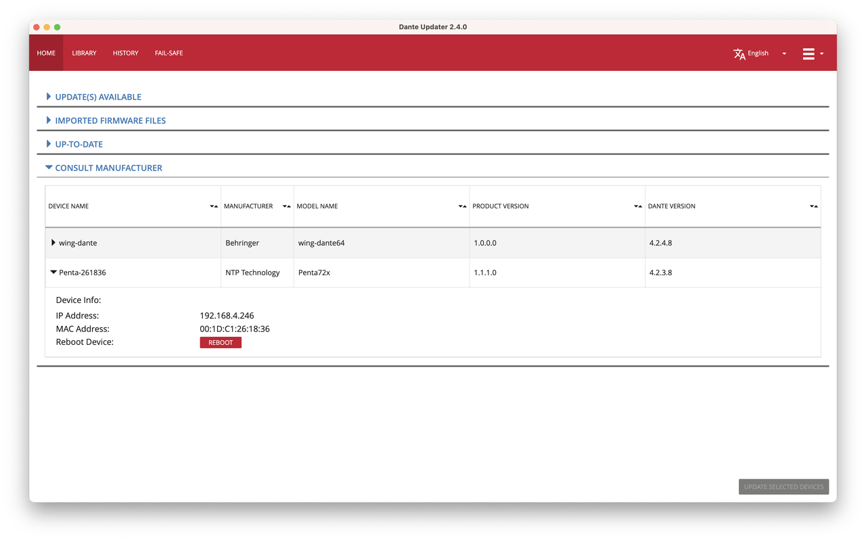Screen dimensions: 866x541
Task: Minimize the Dante Updater window
Action: point(47,27)
